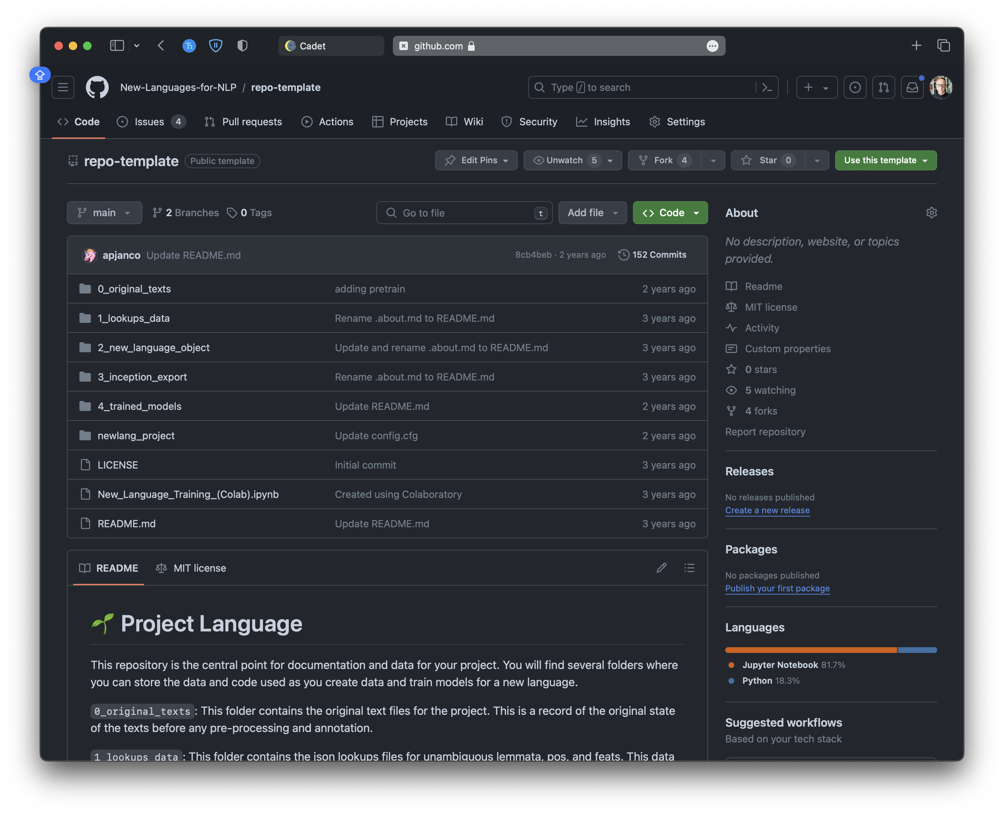Toggle the Unwatch notifications button
The width and height of the screenshot is (1004, 814).
click(x=564, y=160)
